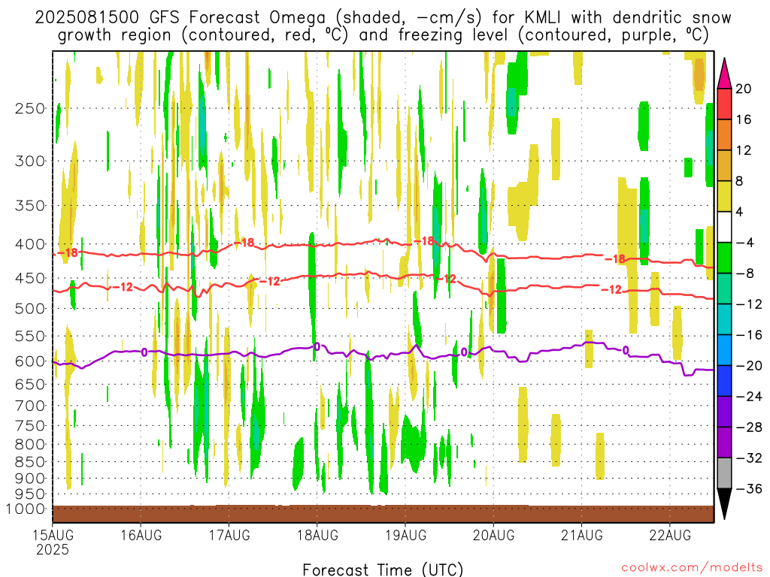Click the 400 pressure level label
This screenshot has width=770, height=577.
tap(30, 244)
